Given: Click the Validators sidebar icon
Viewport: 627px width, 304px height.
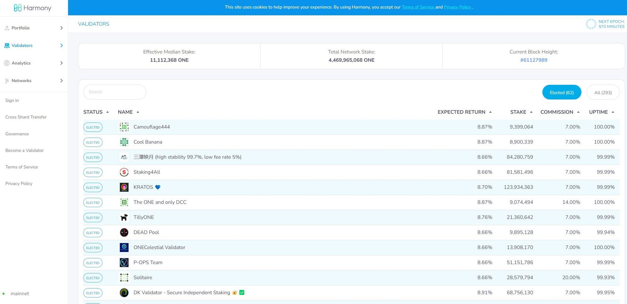Looking at the screenshot, I should tap(7, 45).
